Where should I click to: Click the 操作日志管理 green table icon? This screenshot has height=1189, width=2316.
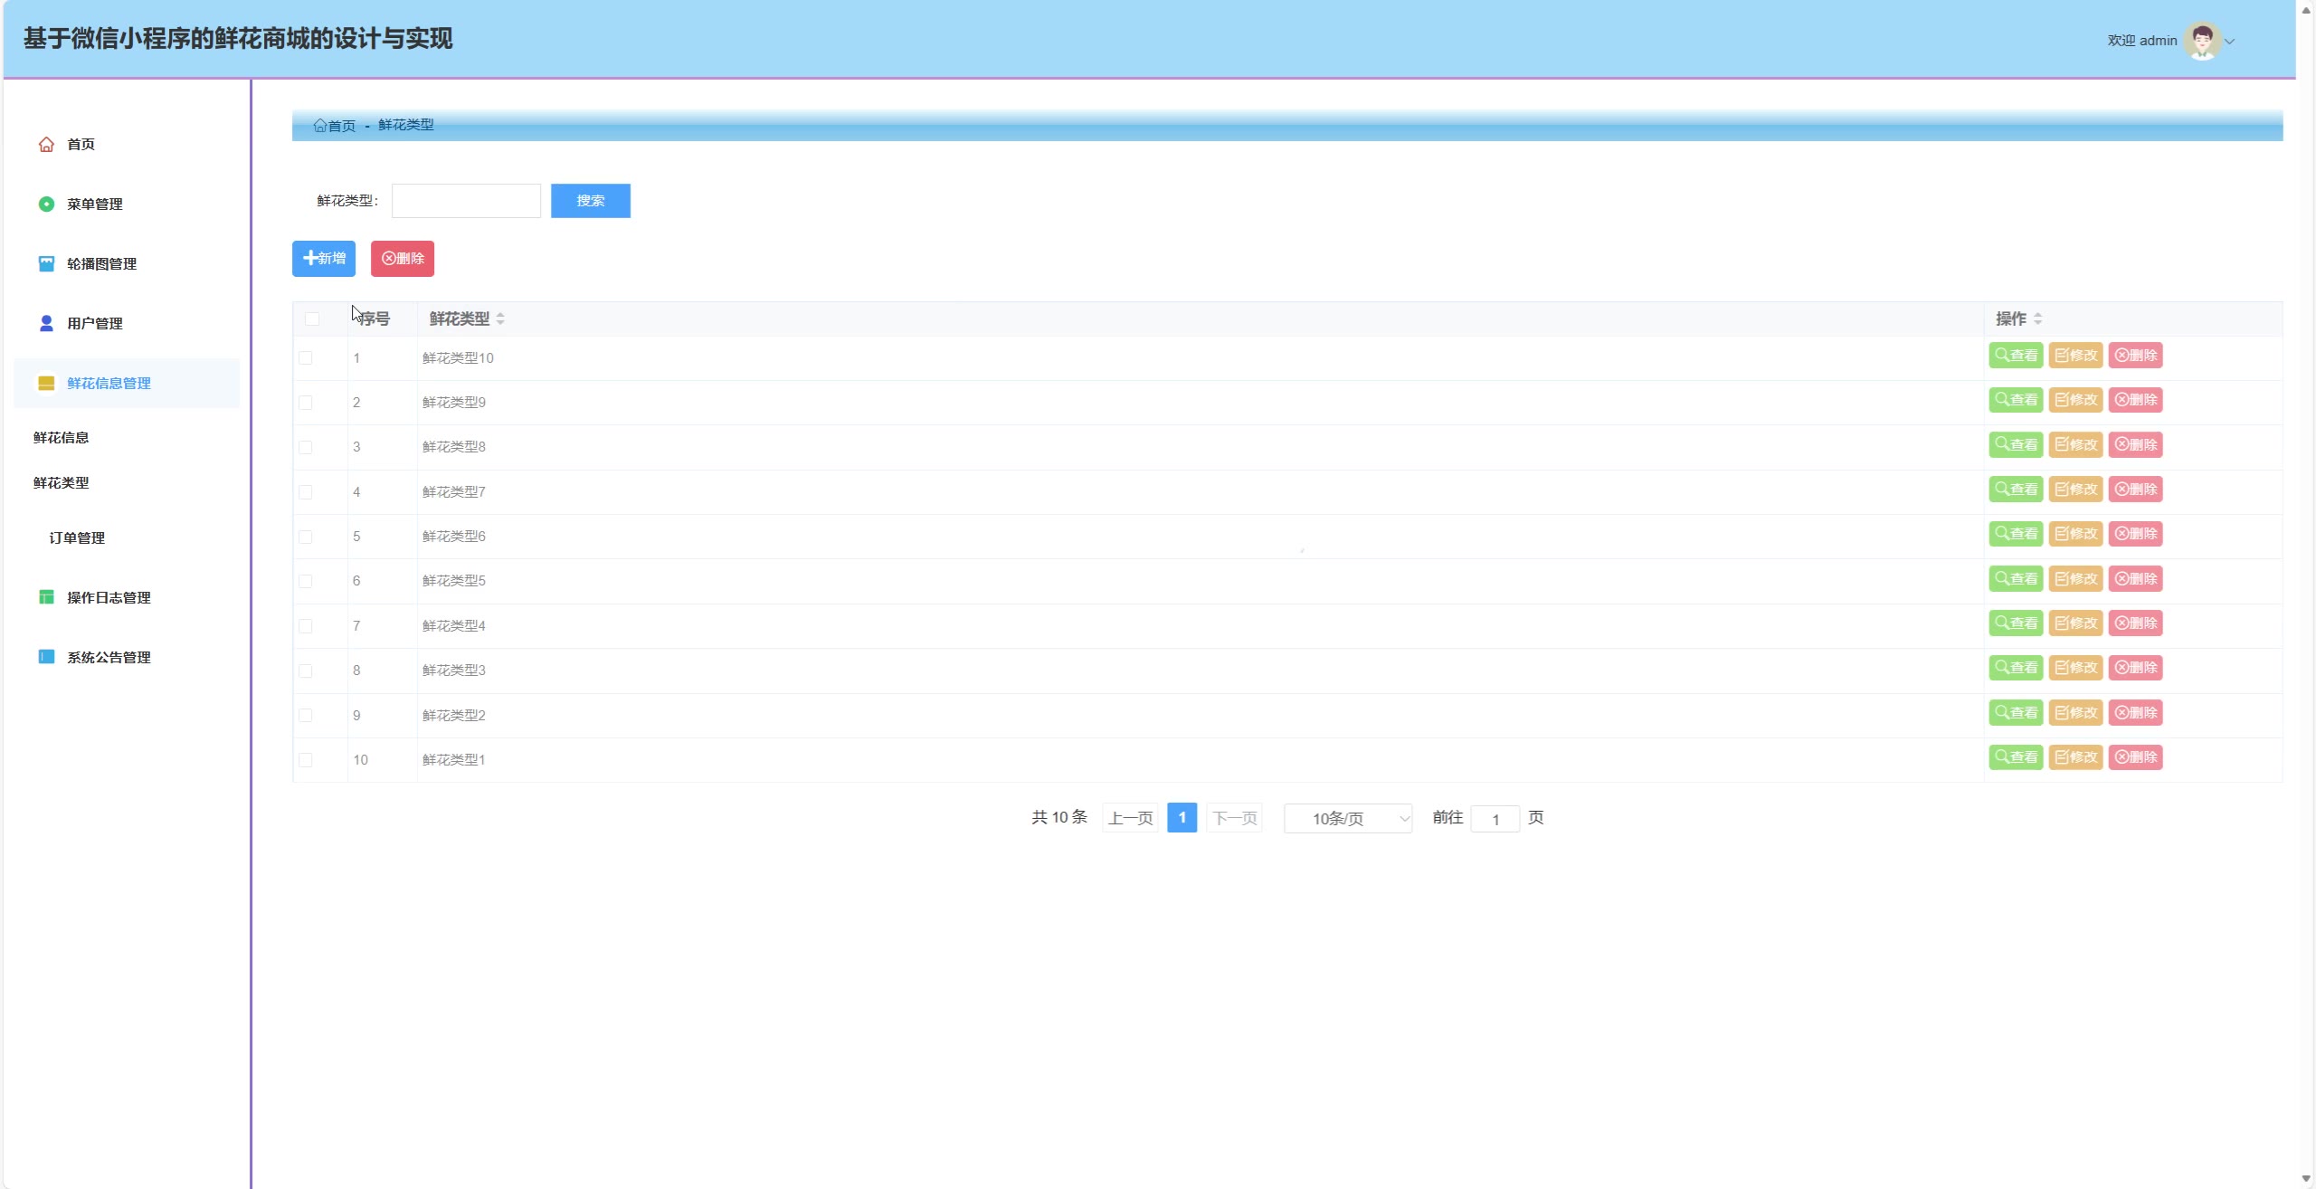(x=46, y=597)
